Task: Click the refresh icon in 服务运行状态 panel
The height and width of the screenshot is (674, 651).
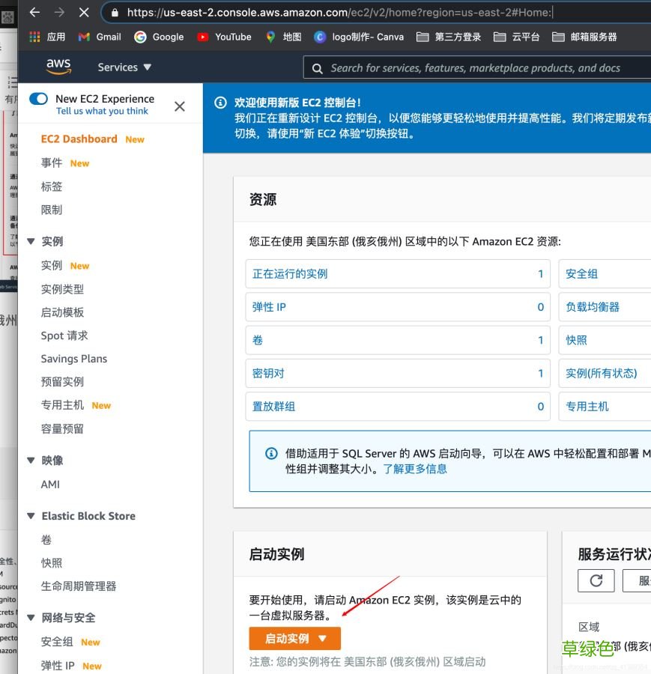Action: pyautogui.click(x=596, y=580)
